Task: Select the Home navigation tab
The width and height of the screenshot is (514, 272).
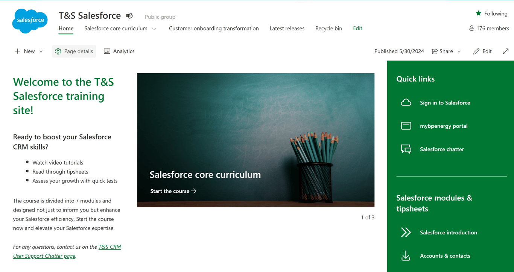Action: (66, 28)
